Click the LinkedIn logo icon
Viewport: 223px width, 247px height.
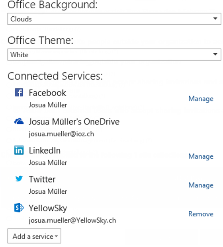pos(19,150)
